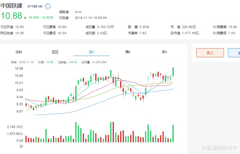Click the 10.99 price axis label

(19, 68)
